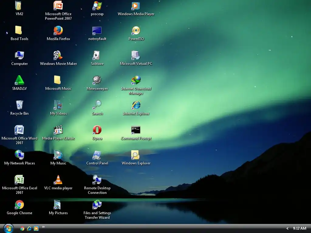This screenshot has height=233, width=311.
Task: Open the Windows Start button
Action: click(x=9, y=228)
